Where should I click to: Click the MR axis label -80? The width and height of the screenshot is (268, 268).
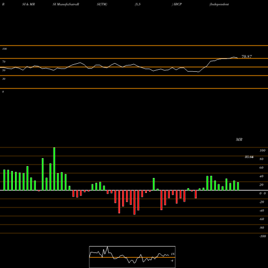tap(262, 228)
